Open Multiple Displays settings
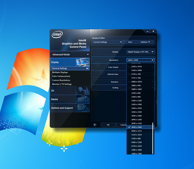 [x=60, y=73]
